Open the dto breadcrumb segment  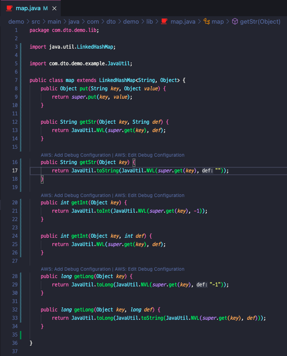point(111,22)
